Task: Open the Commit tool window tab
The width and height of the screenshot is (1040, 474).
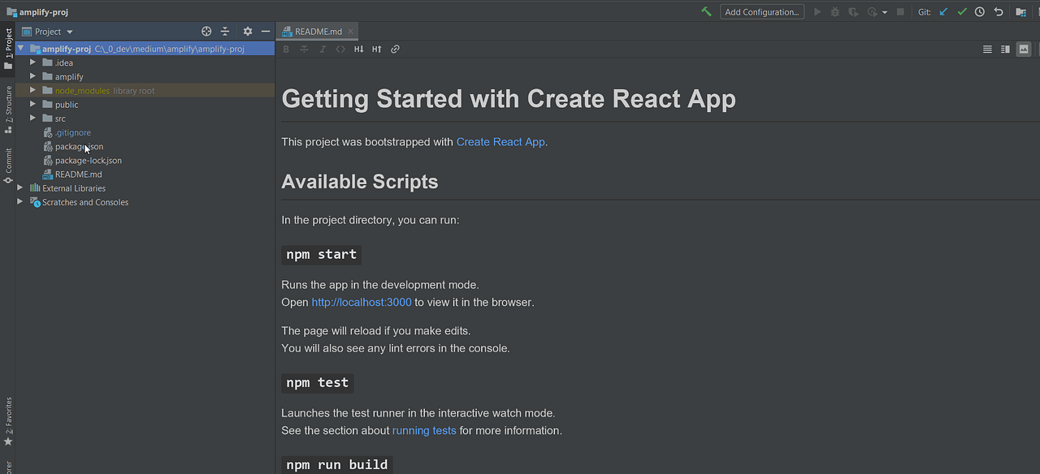Action: pyautogui.click(x=8, y=165)
